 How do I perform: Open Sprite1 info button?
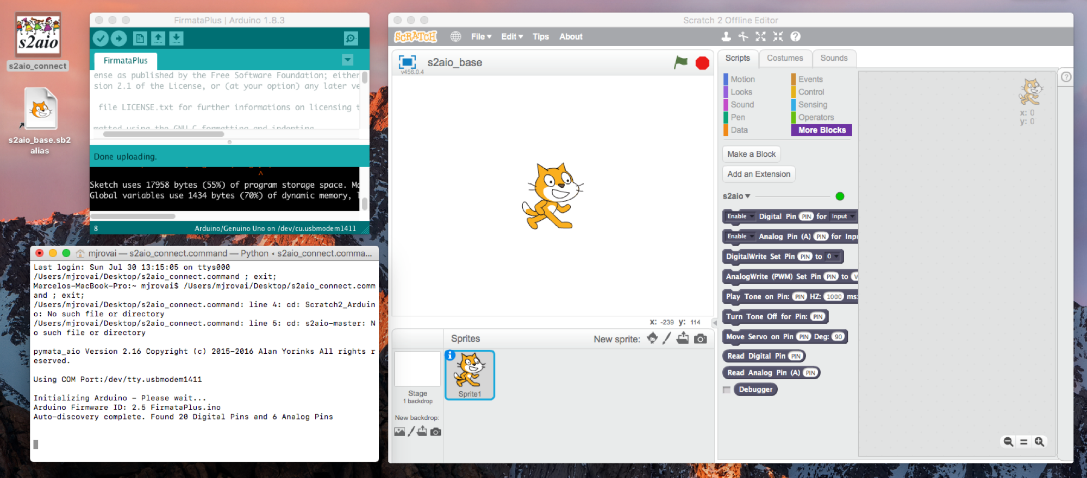(x=450, y=355)
